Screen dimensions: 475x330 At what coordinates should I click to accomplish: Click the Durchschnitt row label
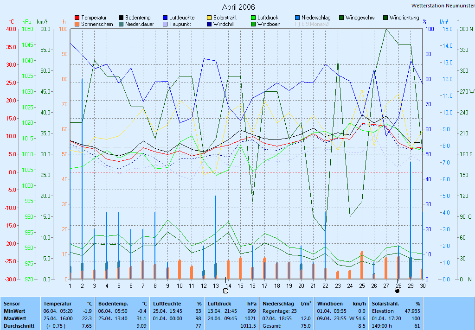coord(19,326)
